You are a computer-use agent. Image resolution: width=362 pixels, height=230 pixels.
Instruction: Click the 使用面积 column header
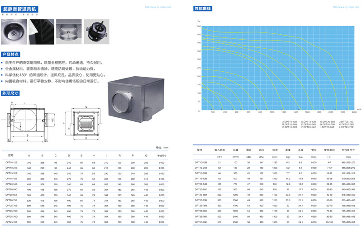pos(329,150)
